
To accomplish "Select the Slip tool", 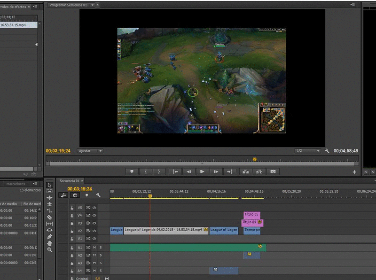I will pyautogui.click(x=49, y=224).
